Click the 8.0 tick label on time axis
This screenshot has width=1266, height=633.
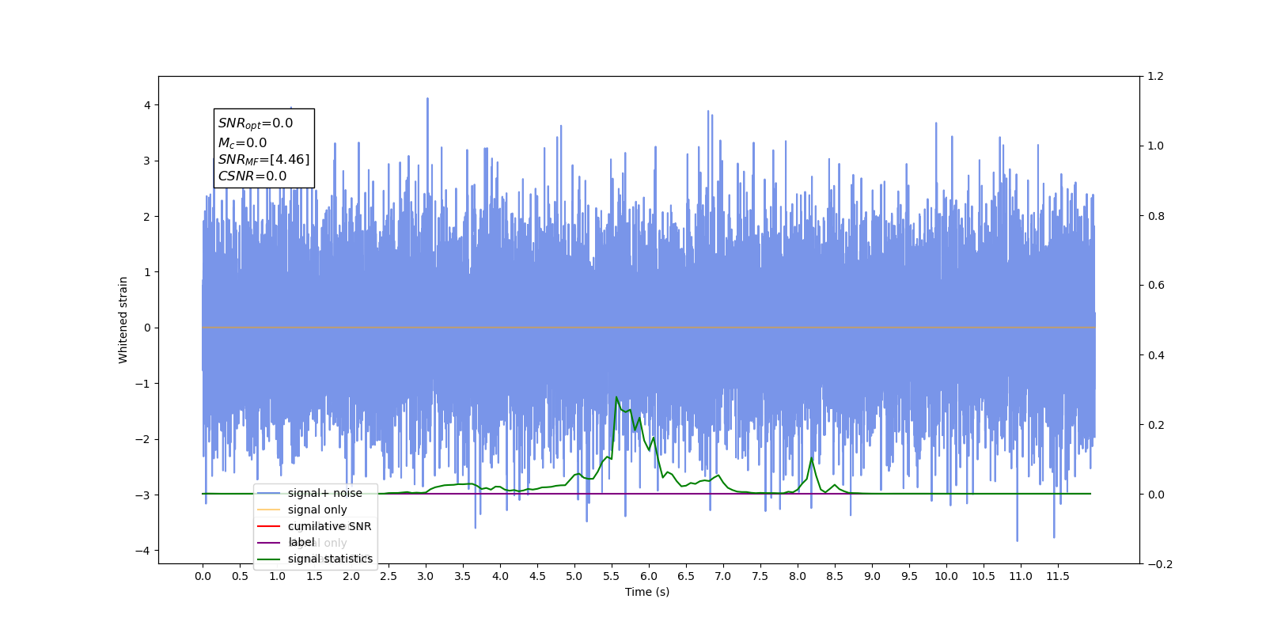click(798, 576)
